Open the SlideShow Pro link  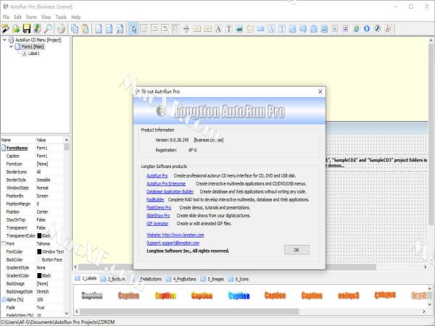click(x=158, y=216)
